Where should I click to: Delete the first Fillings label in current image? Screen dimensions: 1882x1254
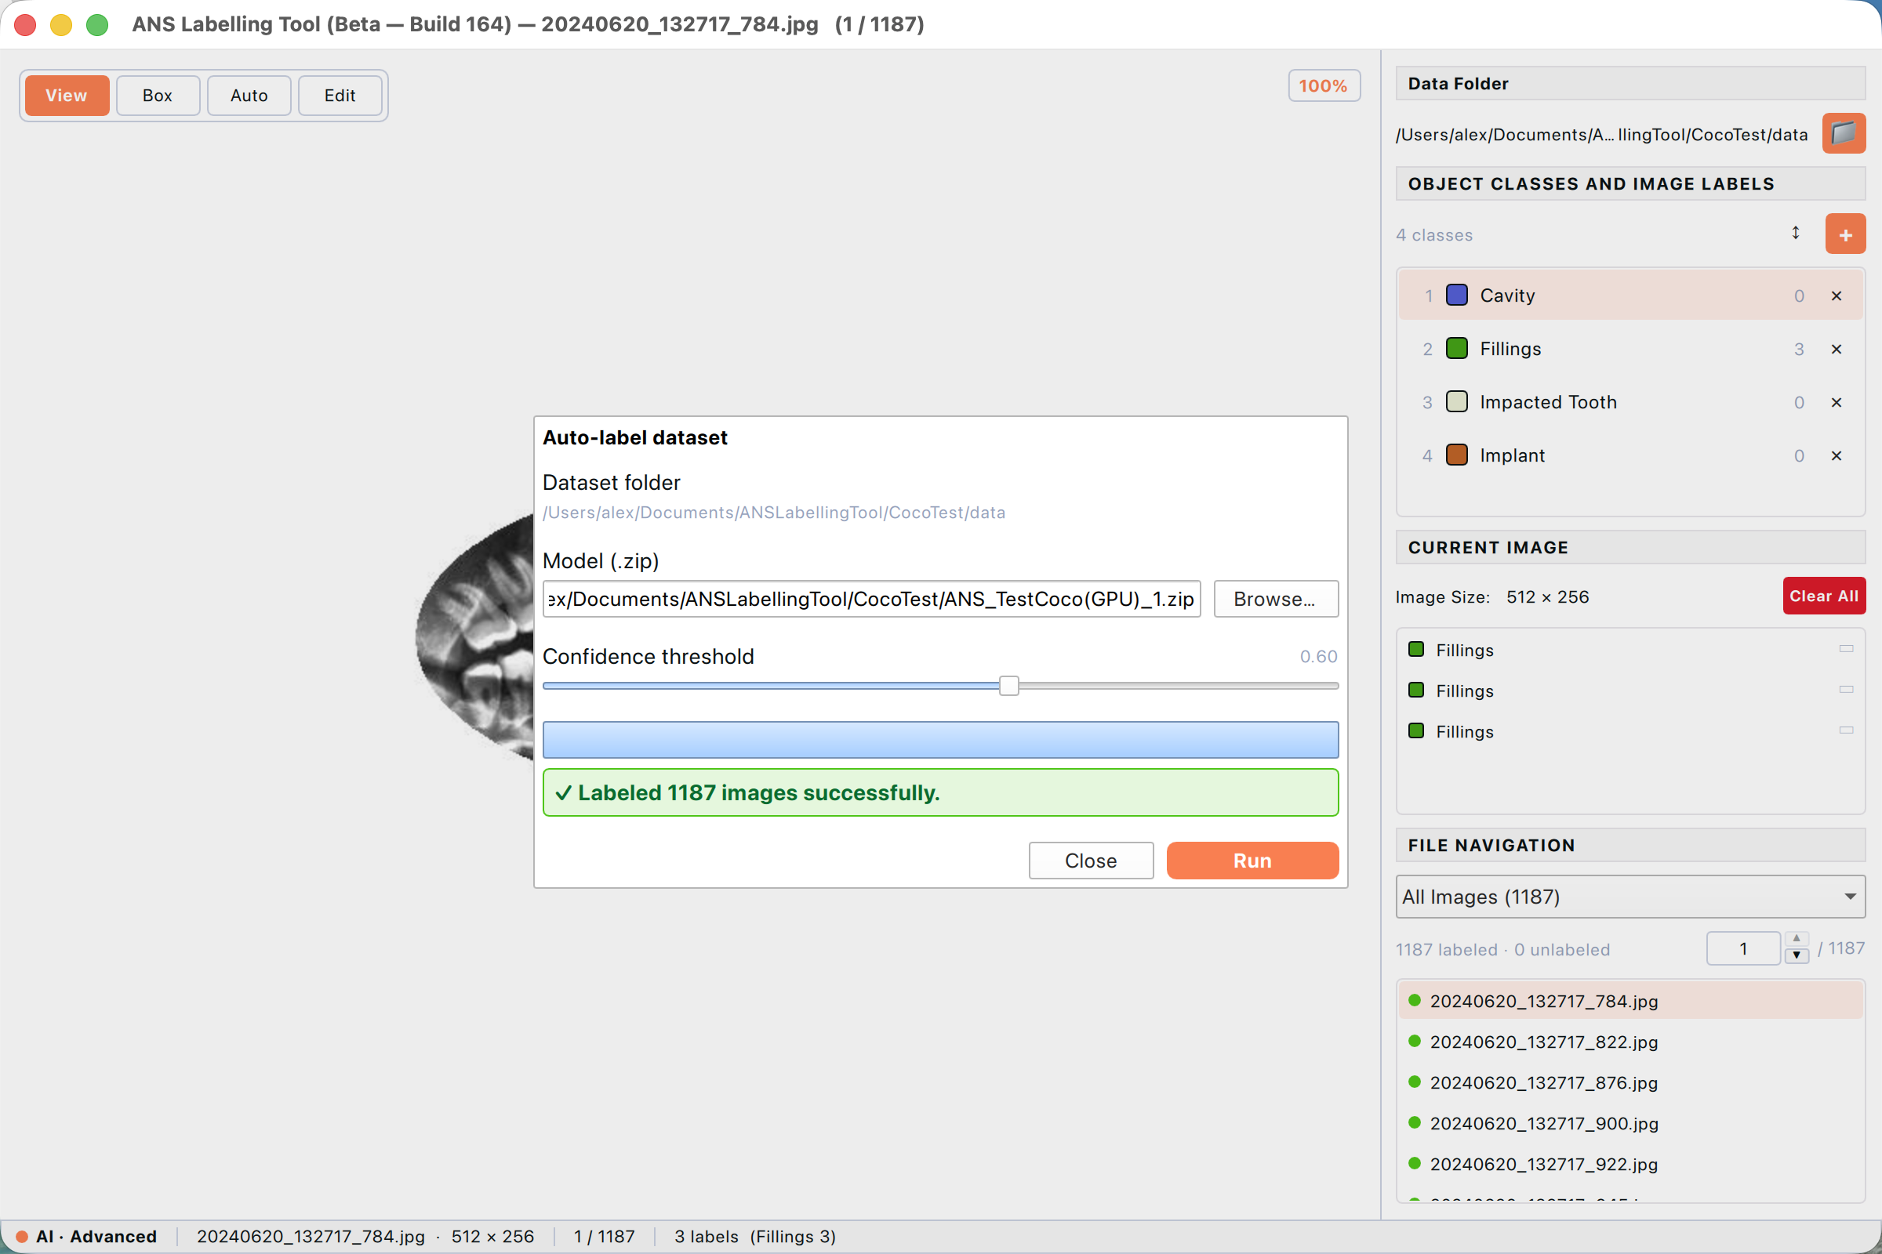[x=1846, y=649]
